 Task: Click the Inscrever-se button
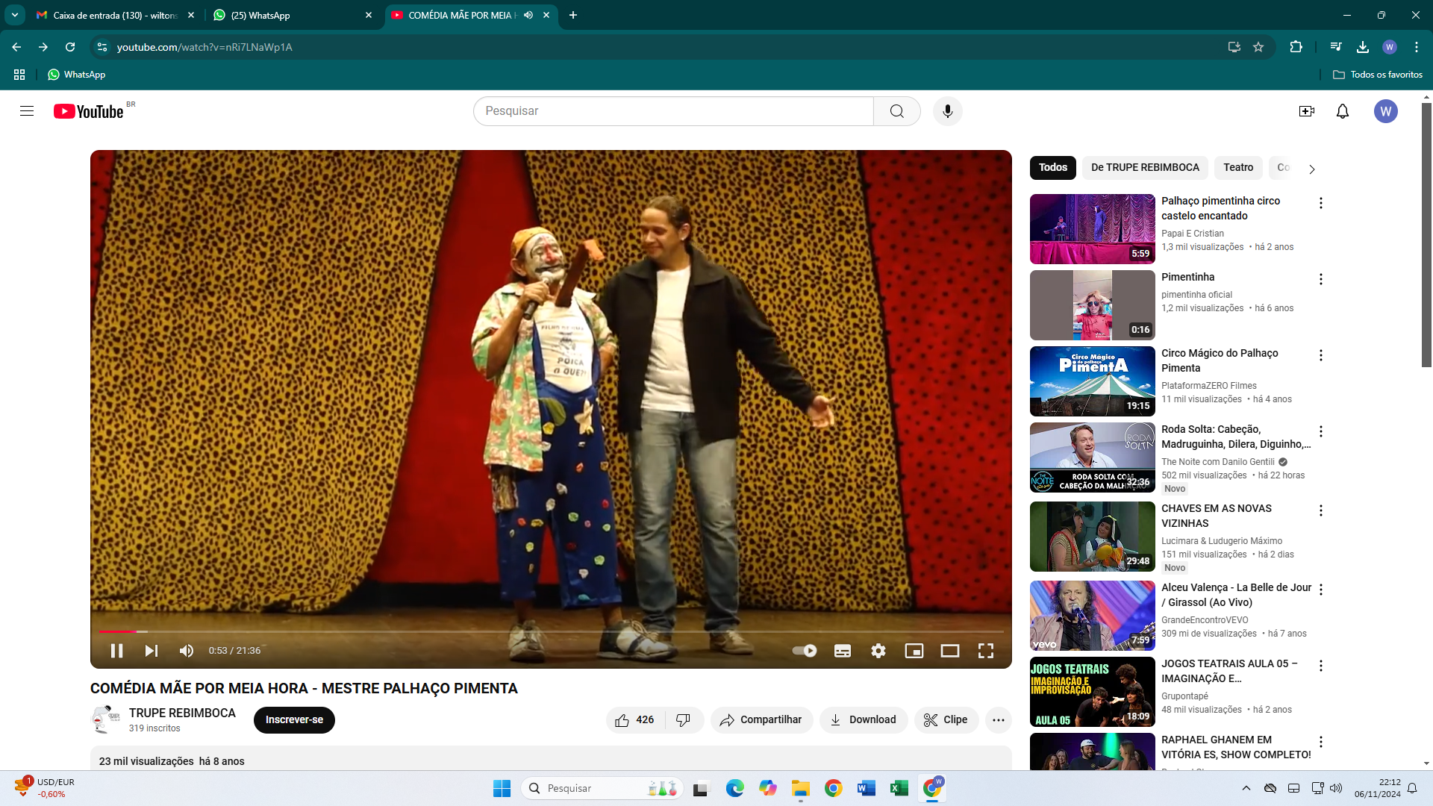tap(294, 720)
